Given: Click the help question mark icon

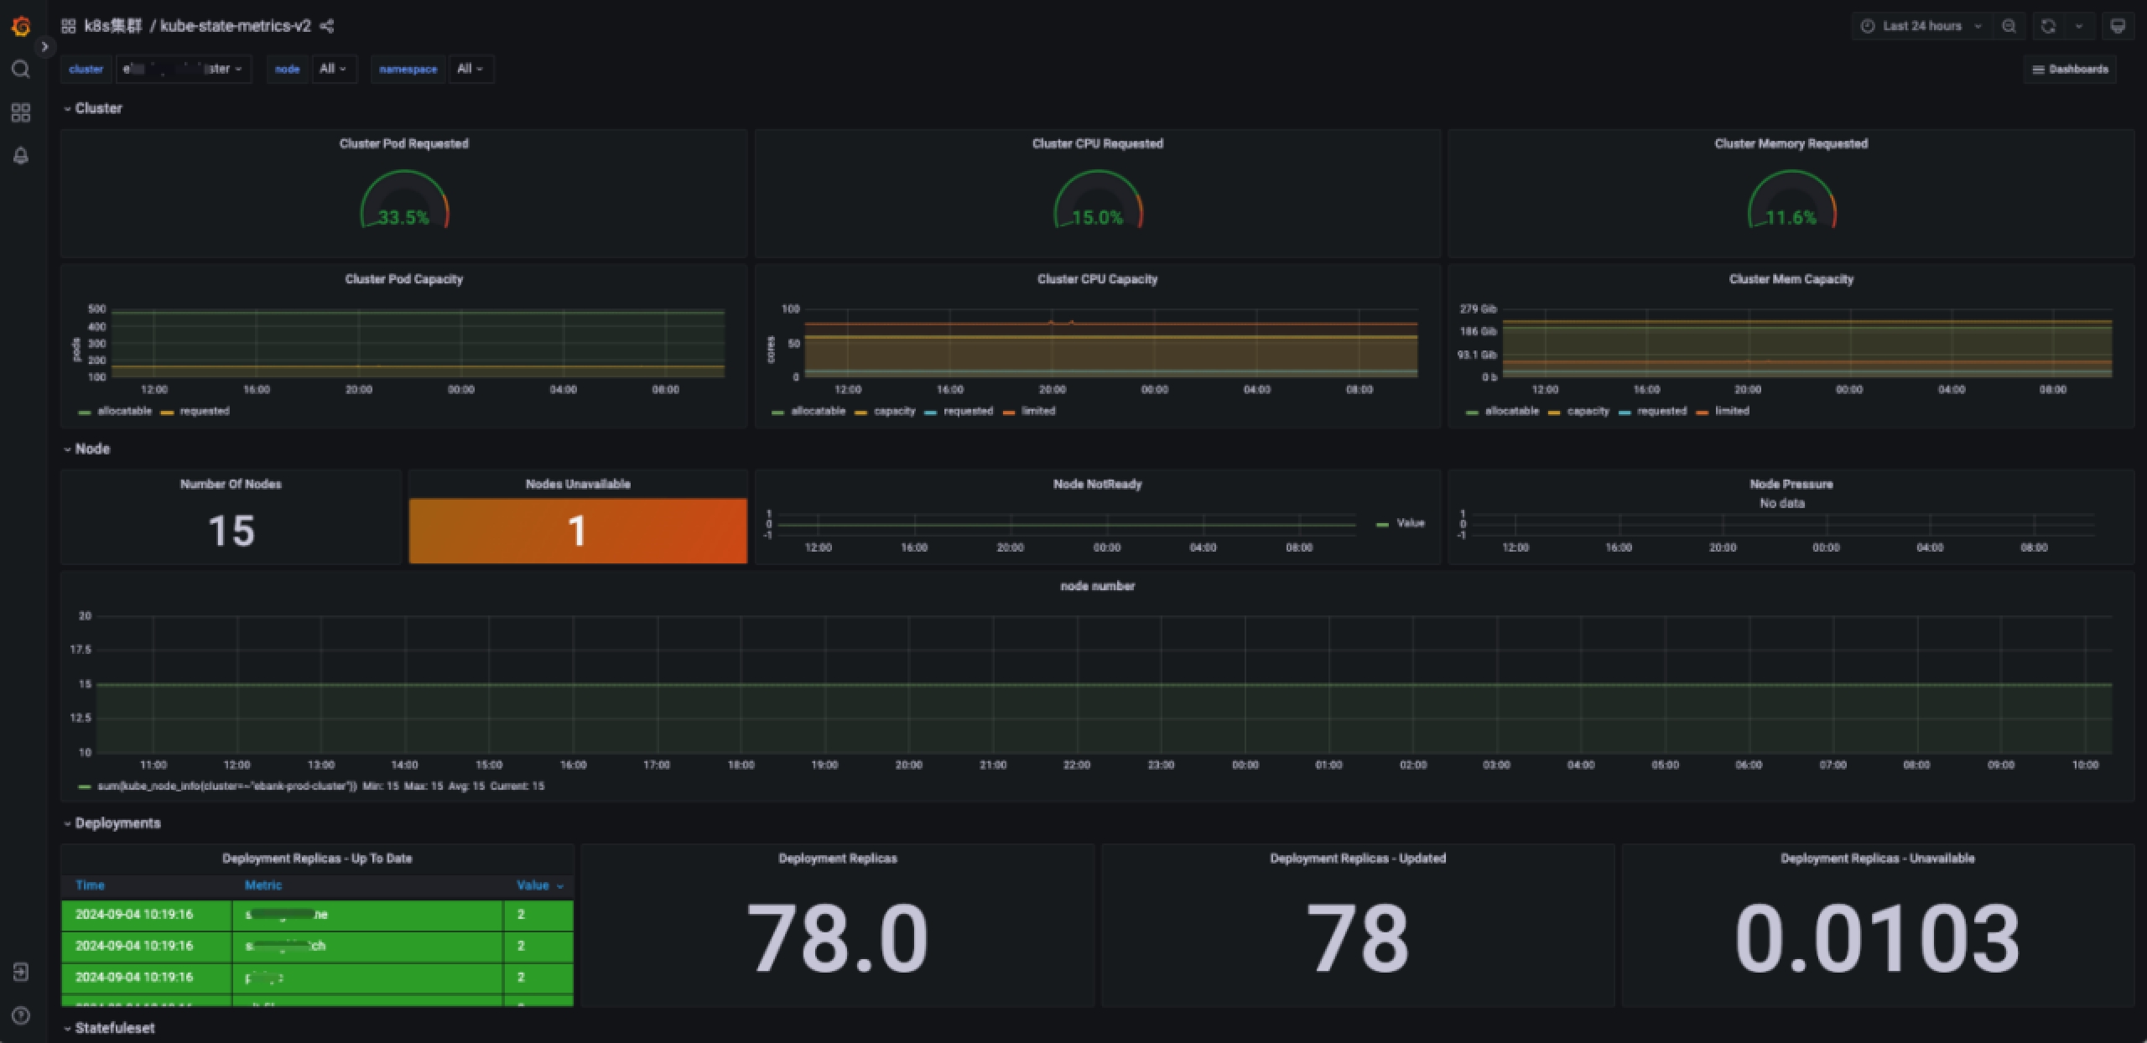Looking at the screenshot, I should point(21,1015).
